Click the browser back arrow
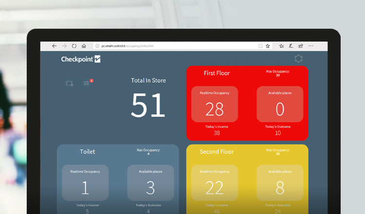The image size is (365, 214). (55, 46)
